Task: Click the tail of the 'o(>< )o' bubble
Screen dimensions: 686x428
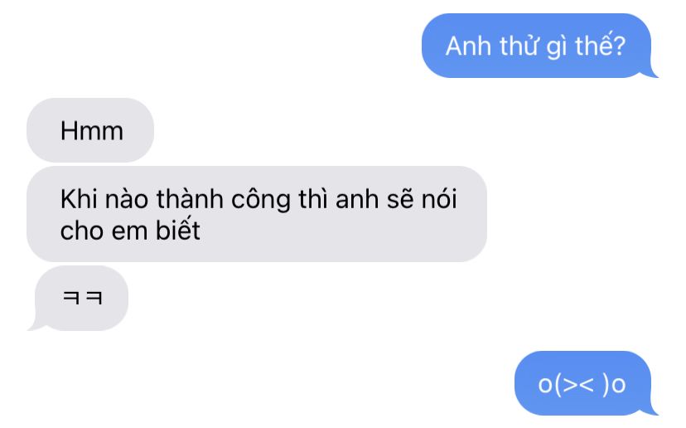Action: click(x=653, y=411)
